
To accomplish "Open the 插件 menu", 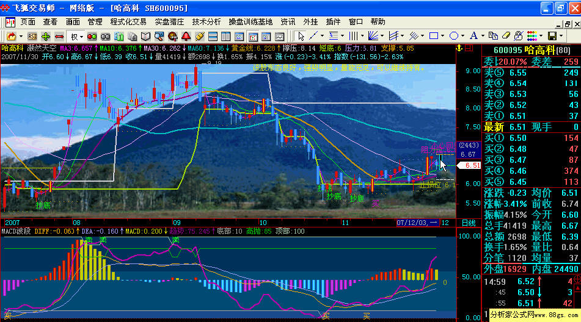I will point(333,22).
